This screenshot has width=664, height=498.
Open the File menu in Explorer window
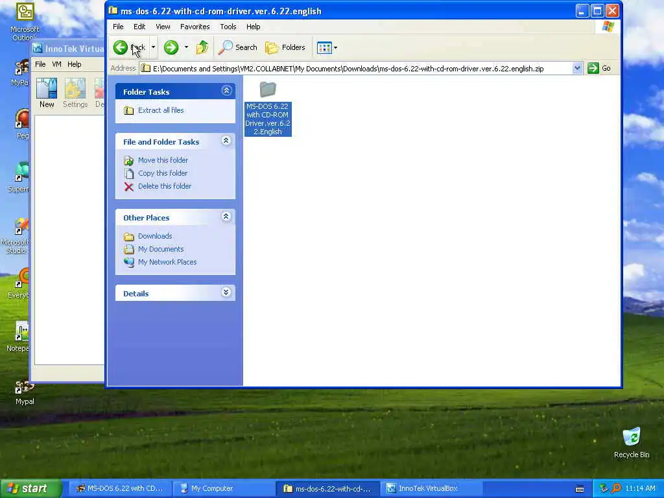pos(118,27)
